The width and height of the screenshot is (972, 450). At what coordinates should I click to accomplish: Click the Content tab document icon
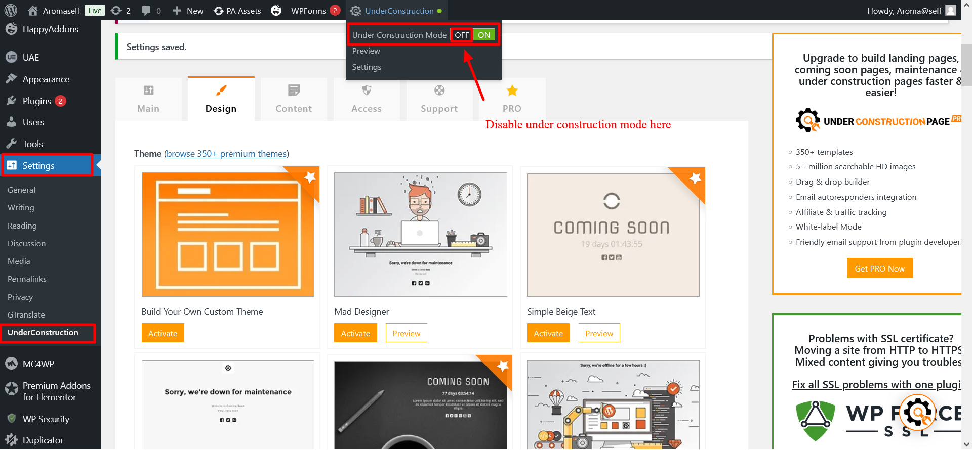point(294,91)
